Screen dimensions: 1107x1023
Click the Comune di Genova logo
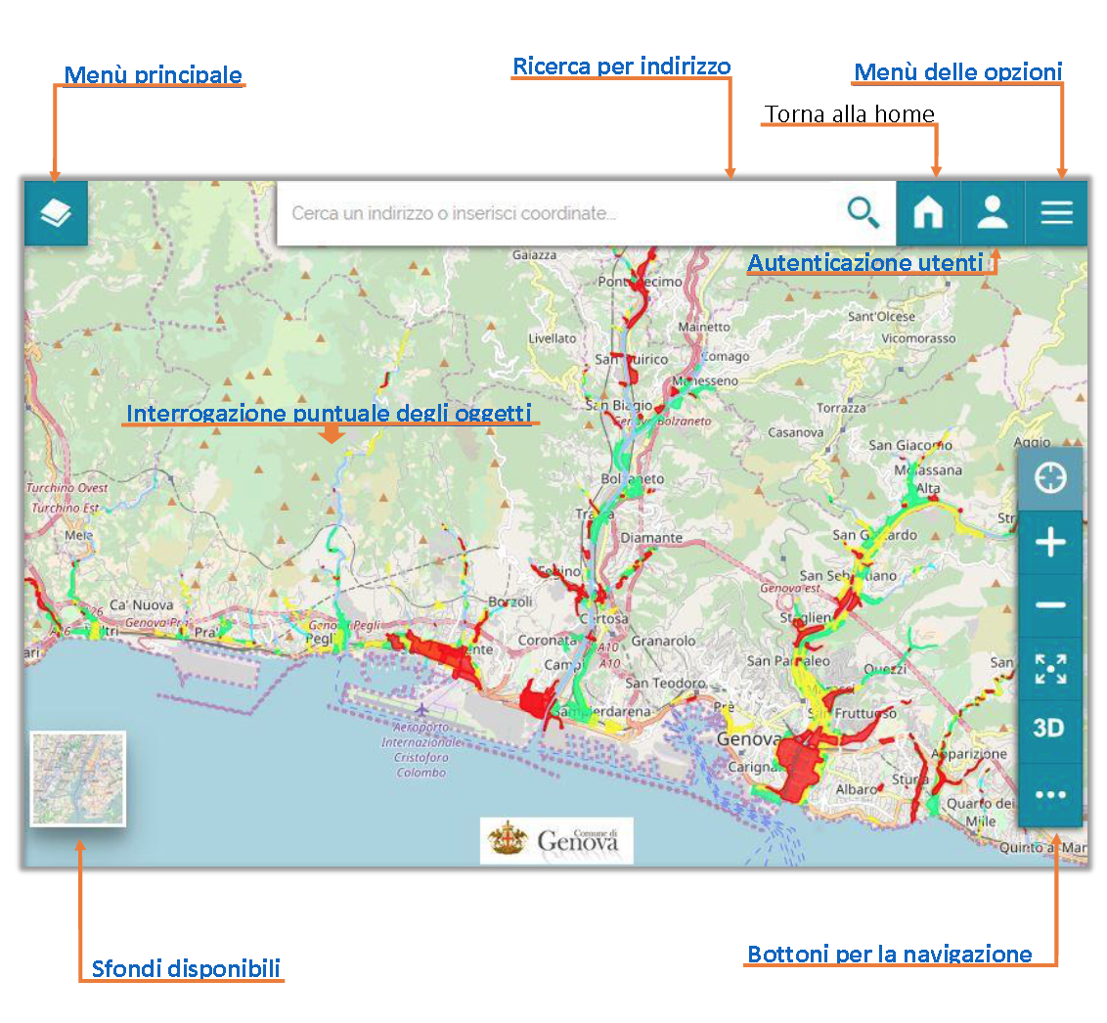coord(556,840)
